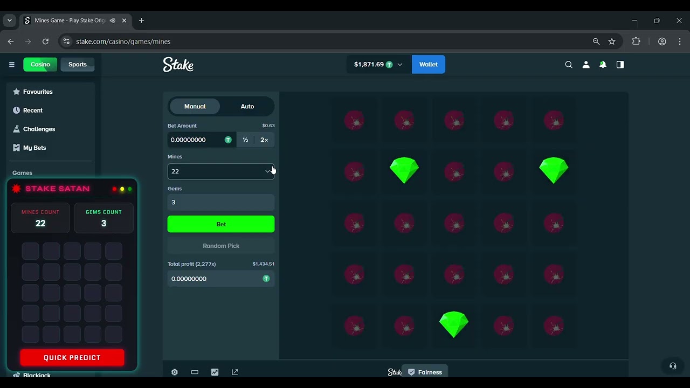Click the Favourites star in sidebar
Image resolution: width=690 pixels, height=388 pixels.
pyautogui.click(x=16, y=92)
